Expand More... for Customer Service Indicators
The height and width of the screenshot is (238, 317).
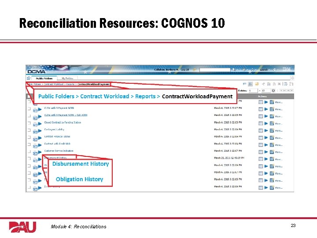(x=279, y=152)
